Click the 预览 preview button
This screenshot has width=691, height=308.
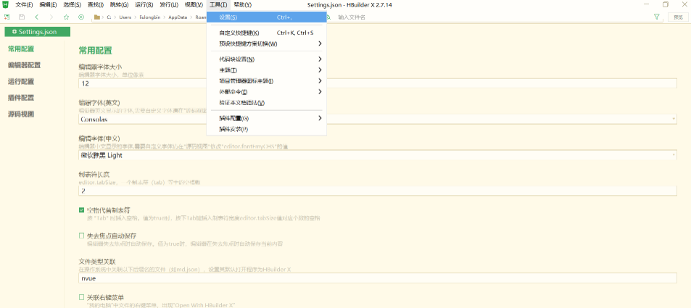(678, 17)
